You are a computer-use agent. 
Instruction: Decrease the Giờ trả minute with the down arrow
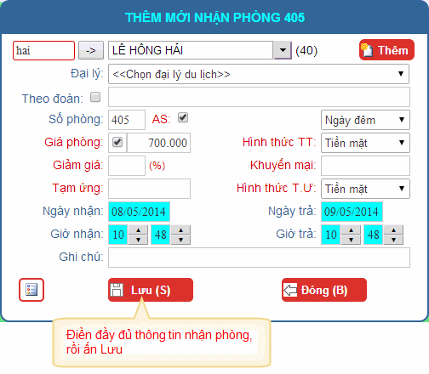click(393, 240)
